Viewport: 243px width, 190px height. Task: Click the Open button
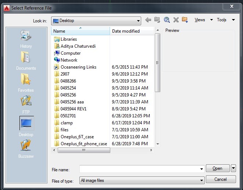point(218,168)
